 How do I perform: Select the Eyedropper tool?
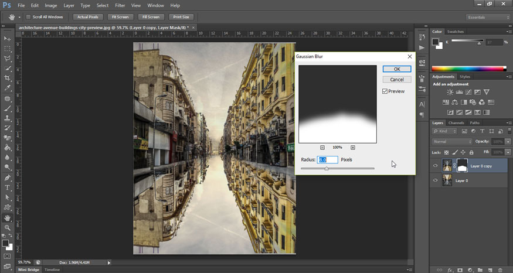(x=7, y=88)
